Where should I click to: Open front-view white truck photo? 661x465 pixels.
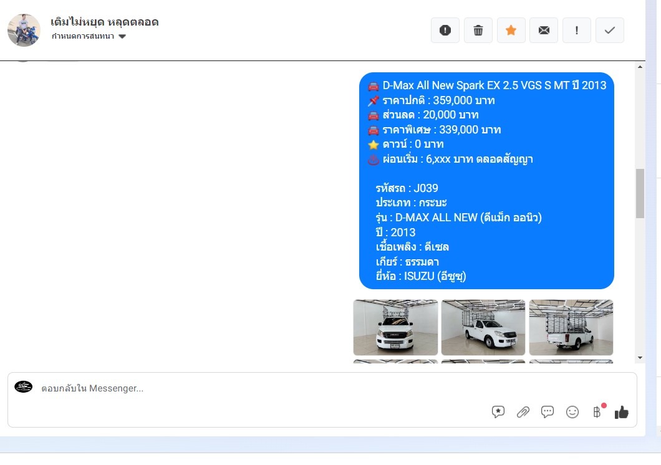tap(395, 327)
